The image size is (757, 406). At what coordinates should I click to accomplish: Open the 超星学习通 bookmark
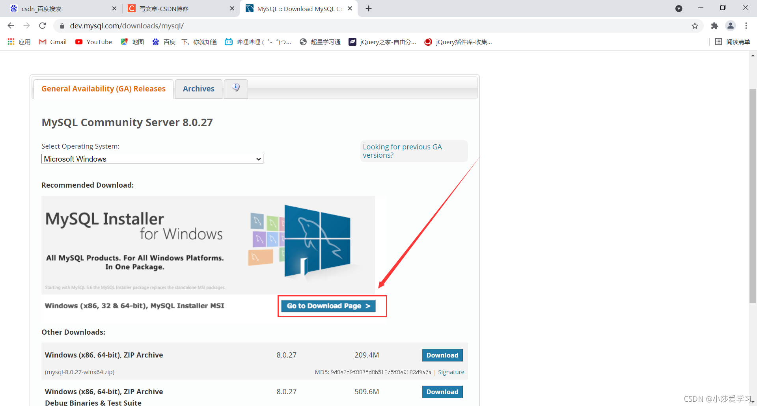tap(320, 42)
